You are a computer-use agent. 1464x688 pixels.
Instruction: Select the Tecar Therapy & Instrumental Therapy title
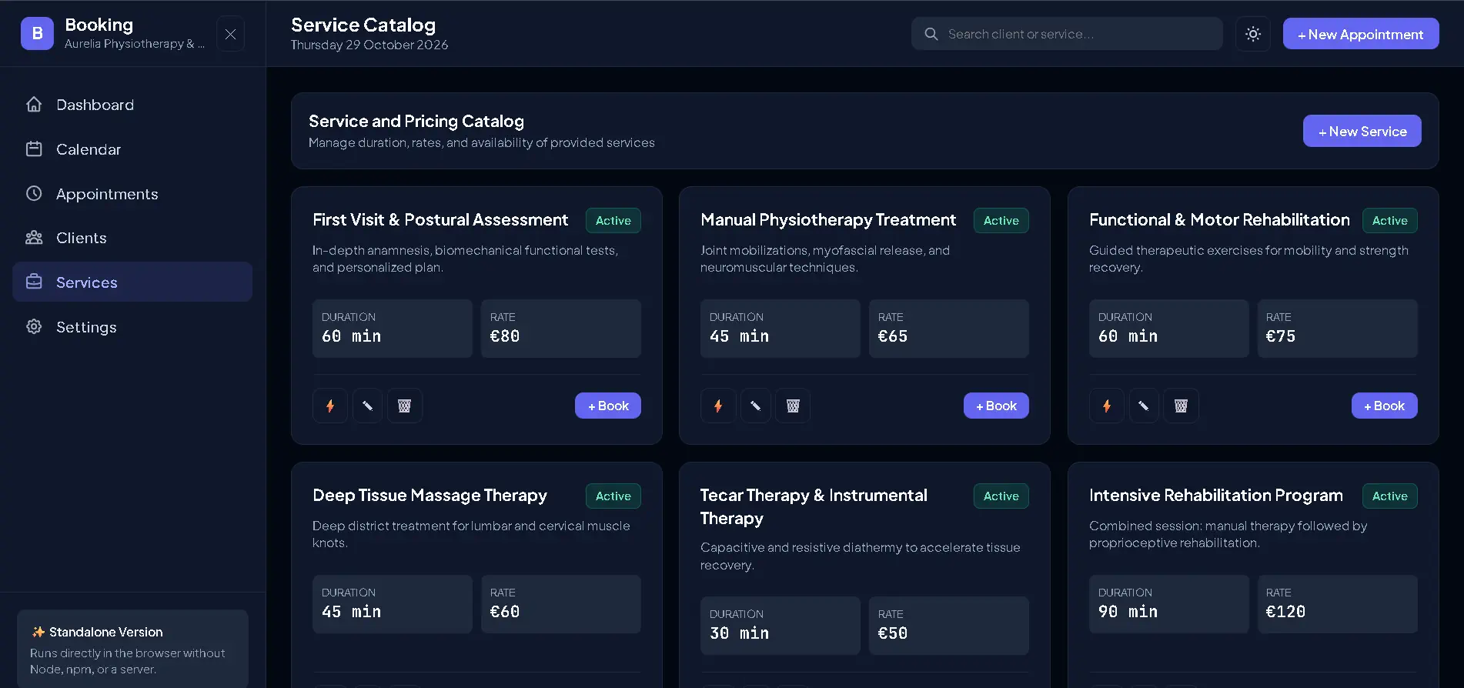[x=814, y=506]
